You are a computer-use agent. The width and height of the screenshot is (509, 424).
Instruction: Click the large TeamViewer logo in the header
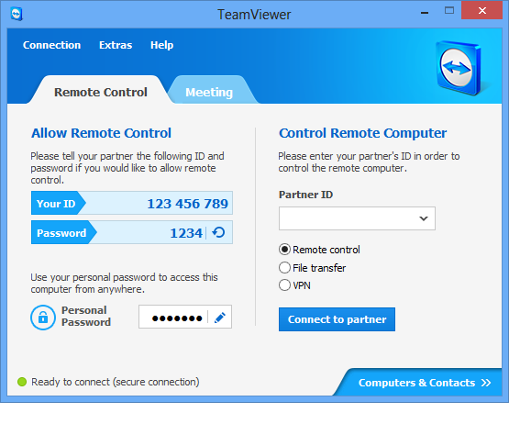click(459, 68)
